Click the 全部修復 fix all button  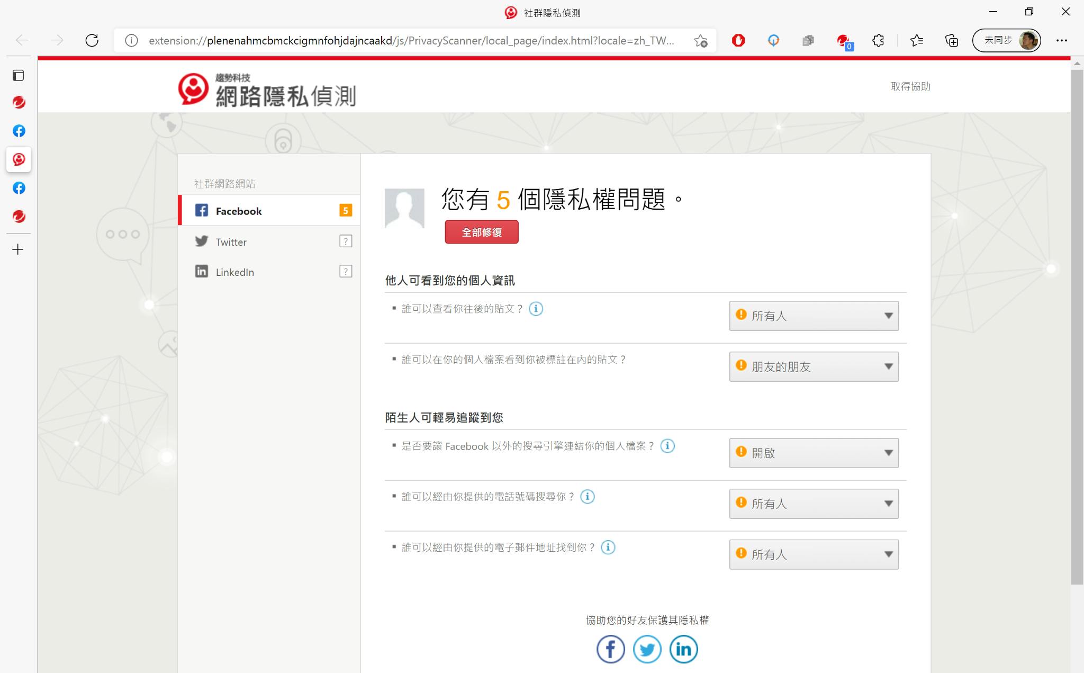pyautogui.click(x=482, y=232)
